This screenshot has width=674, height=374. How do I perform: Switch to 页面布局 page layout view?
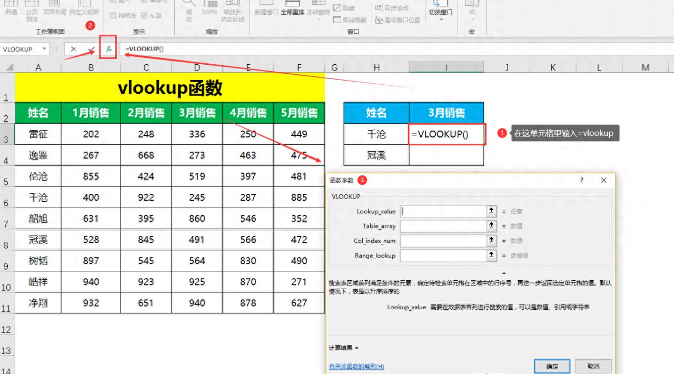tap(55, 9)
